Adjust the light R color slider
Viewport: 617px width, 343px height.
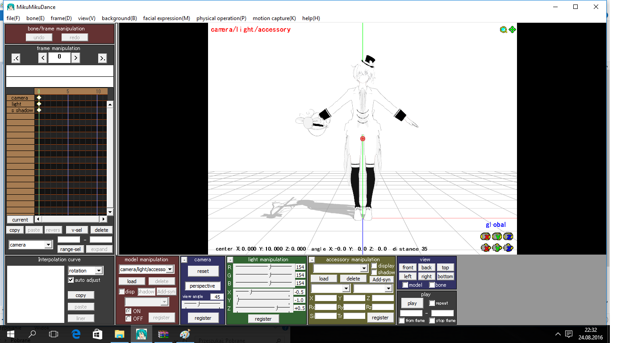(270, 267)
